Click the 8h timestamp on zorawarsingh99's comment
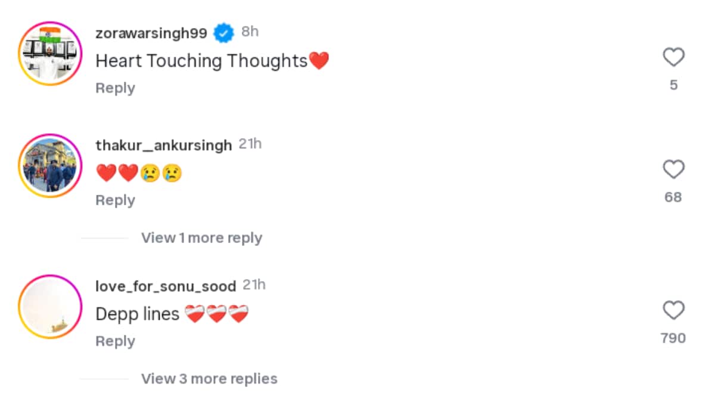This screenshot has height=402, width=715. point(250,32)
